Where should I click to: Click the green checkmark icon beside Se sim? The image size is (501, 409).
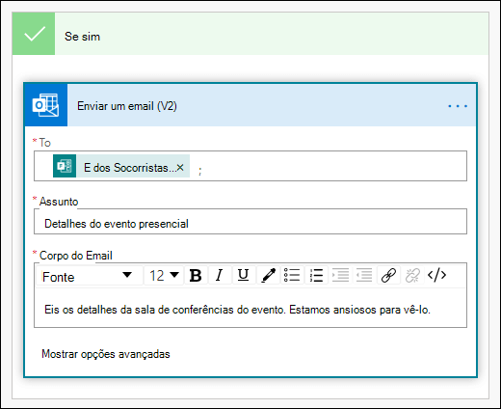(x=34, y=34)
